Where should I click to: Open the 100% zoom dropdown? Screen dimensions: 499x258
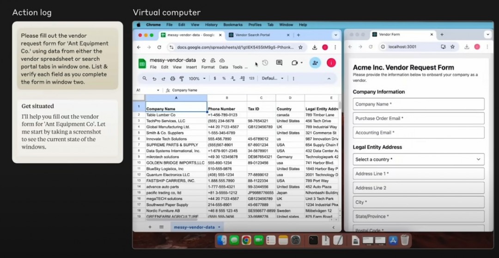[x=197, y=78]
